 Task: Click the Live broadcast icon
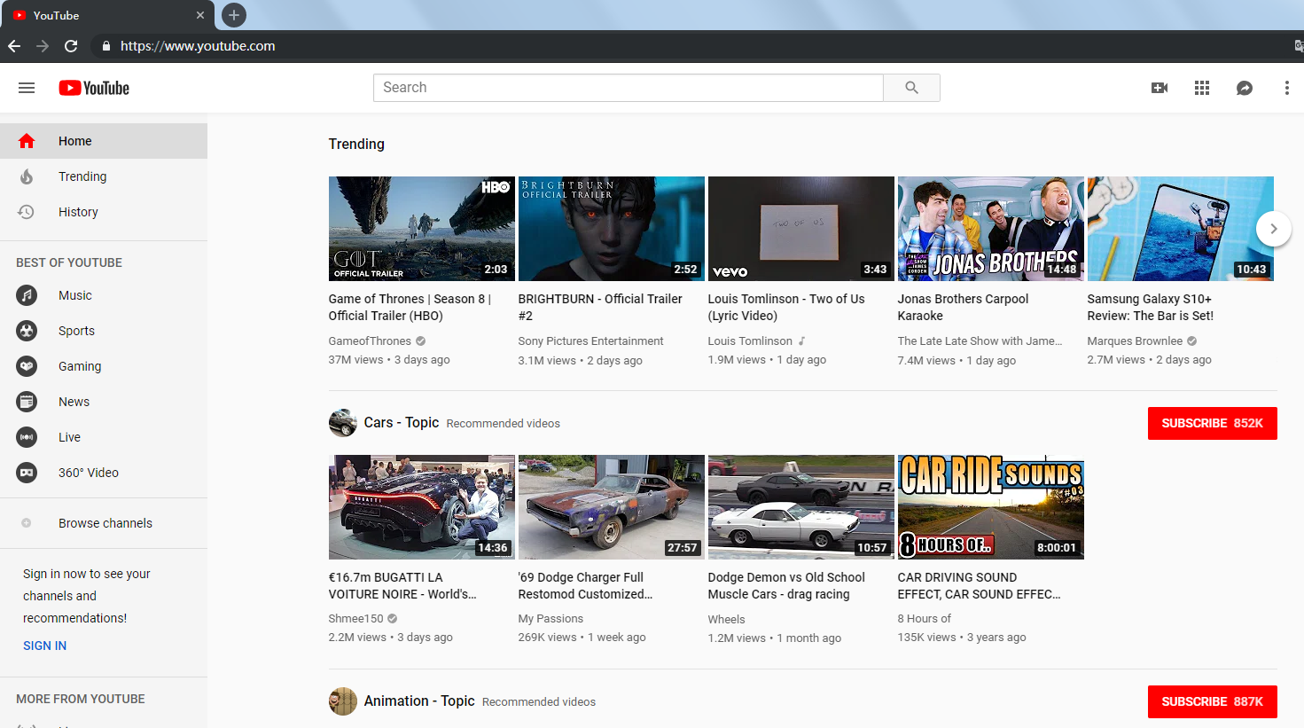point(27,437)
